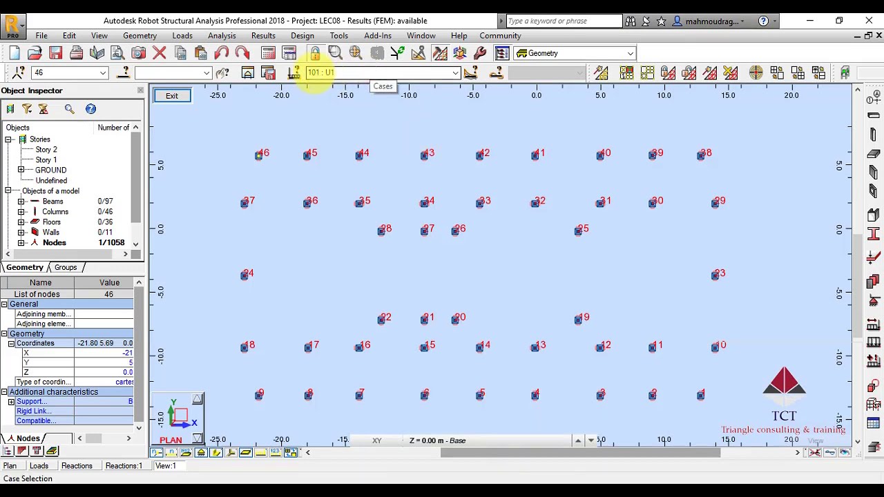Screen dimensions: 884x497
Task: Click the target snap settings icon
Action: 756,72
